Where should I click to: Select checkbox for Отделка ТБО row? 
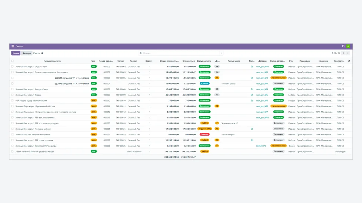[12, 67]
